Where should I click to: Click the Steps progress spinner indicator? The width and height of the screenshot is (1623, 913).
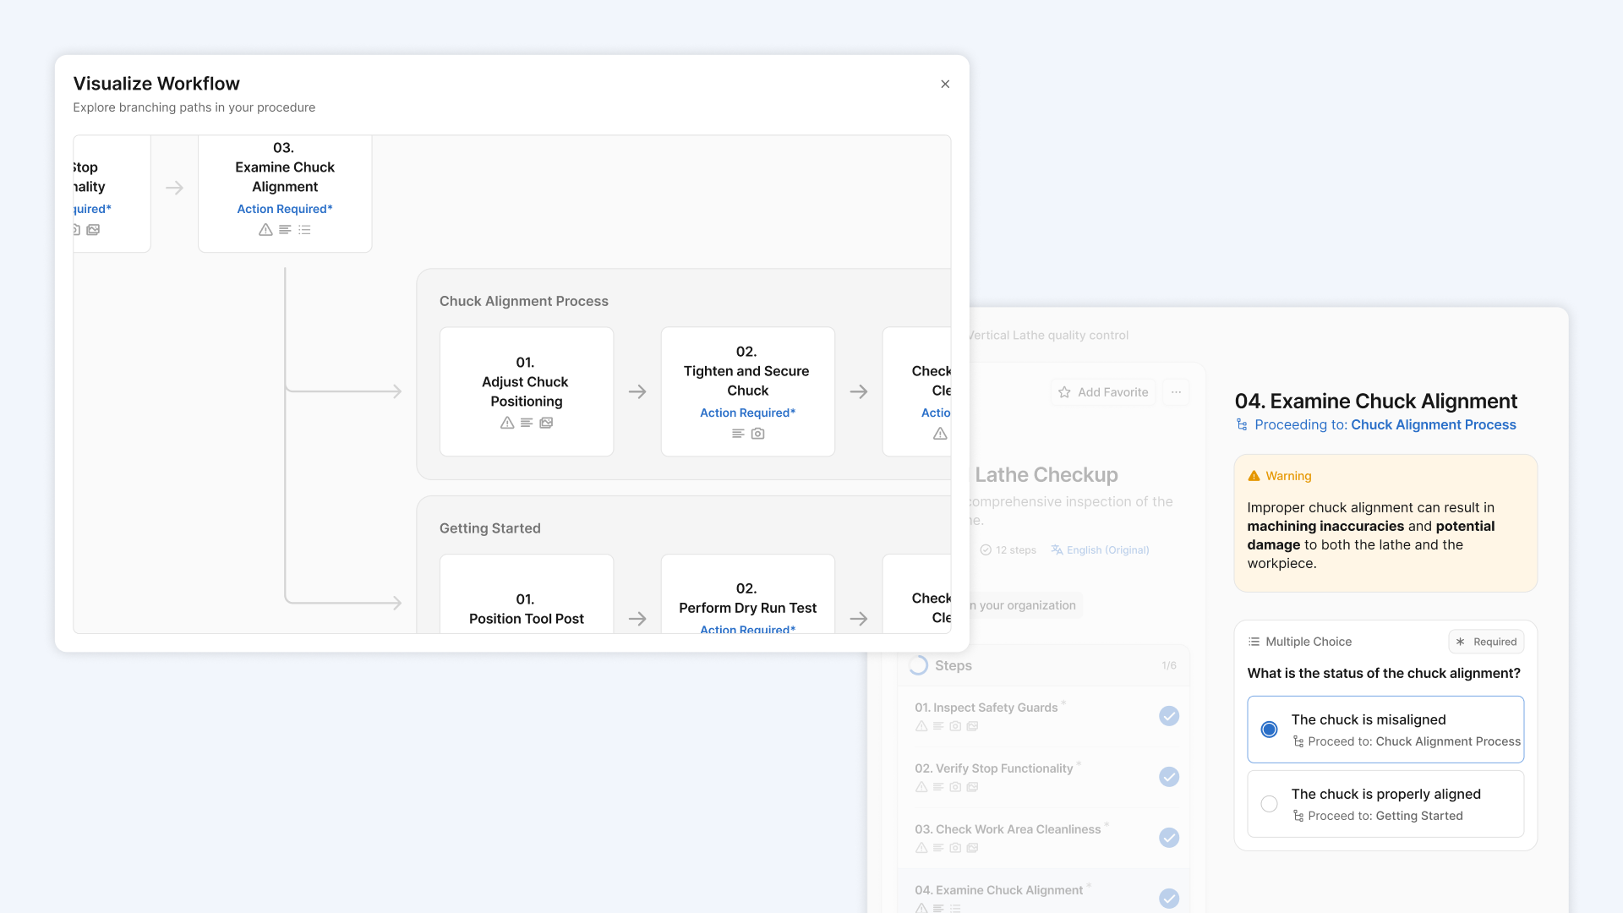[x=918, y=665]
